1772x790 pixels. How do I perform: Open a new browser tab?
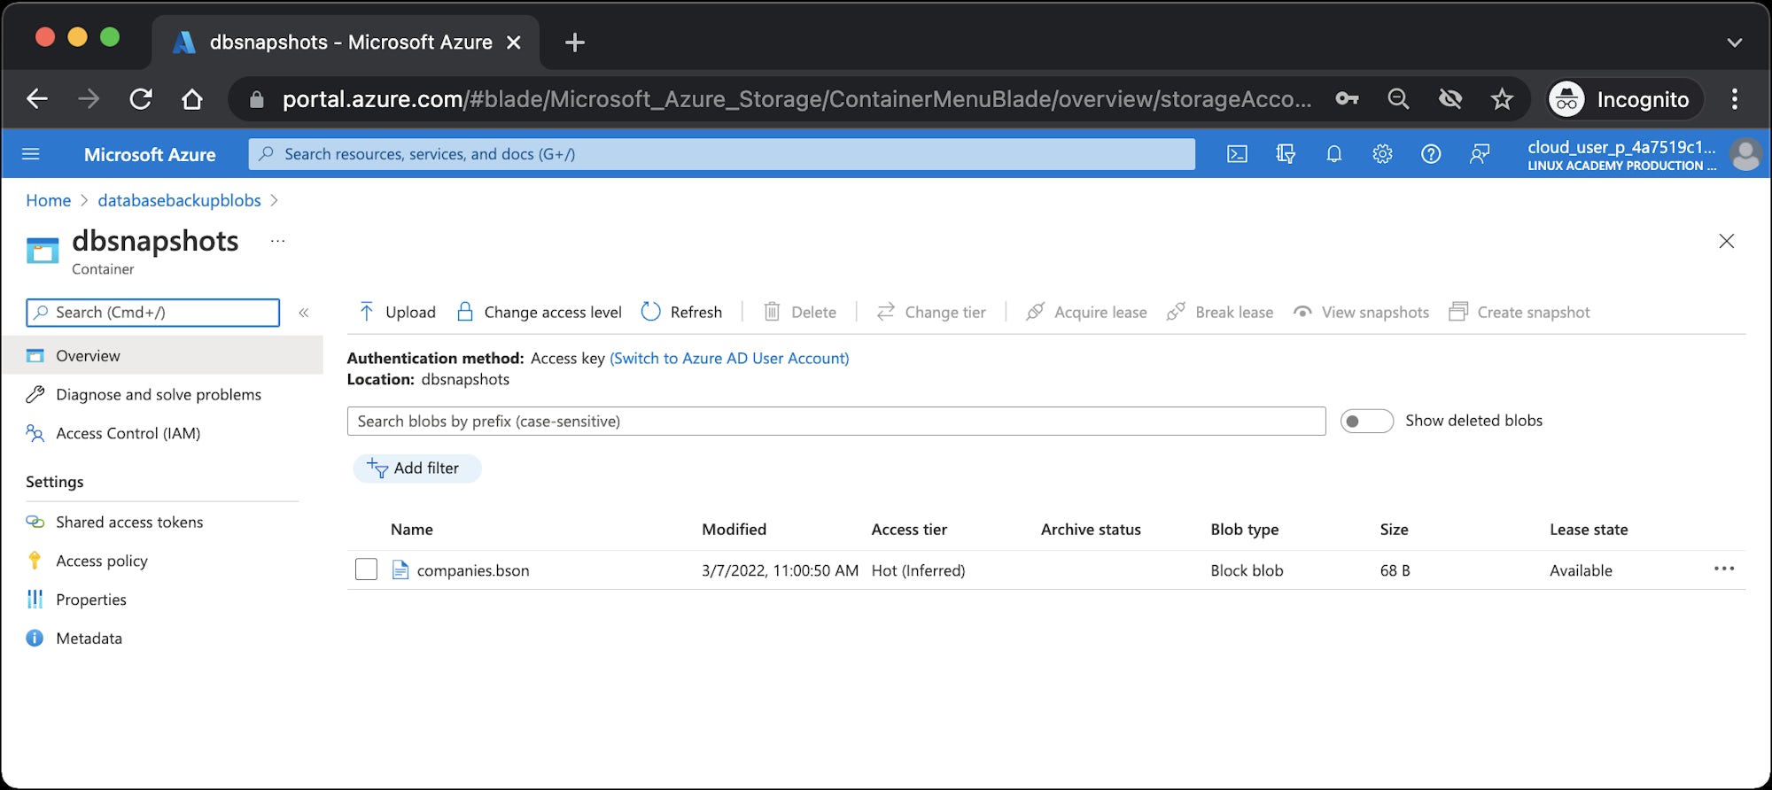tap(574, 42)
